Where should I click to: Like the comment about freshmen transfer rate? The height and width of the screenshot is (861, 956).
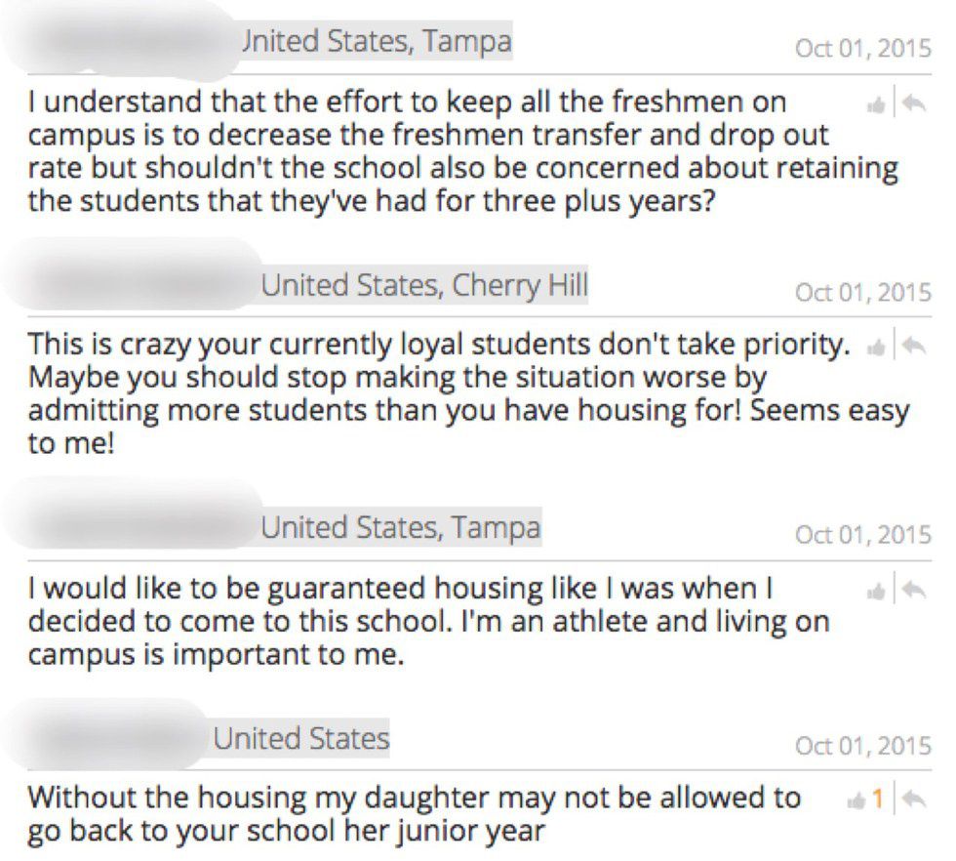tap(875, 103)
